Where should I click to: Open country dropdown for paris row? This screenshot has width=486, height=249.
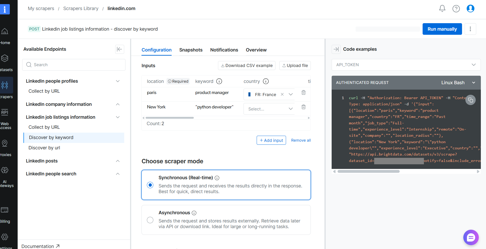pyautogui.click(x=291, y=95)
